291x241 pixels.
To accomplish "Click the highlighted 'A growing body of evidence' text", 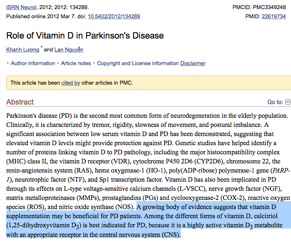I will pyautogui.click(x=178, y=207).
